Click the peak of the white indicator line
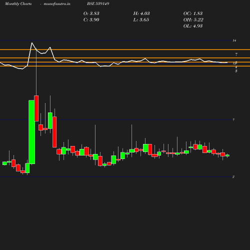250x250 pixels. point(32,43)
